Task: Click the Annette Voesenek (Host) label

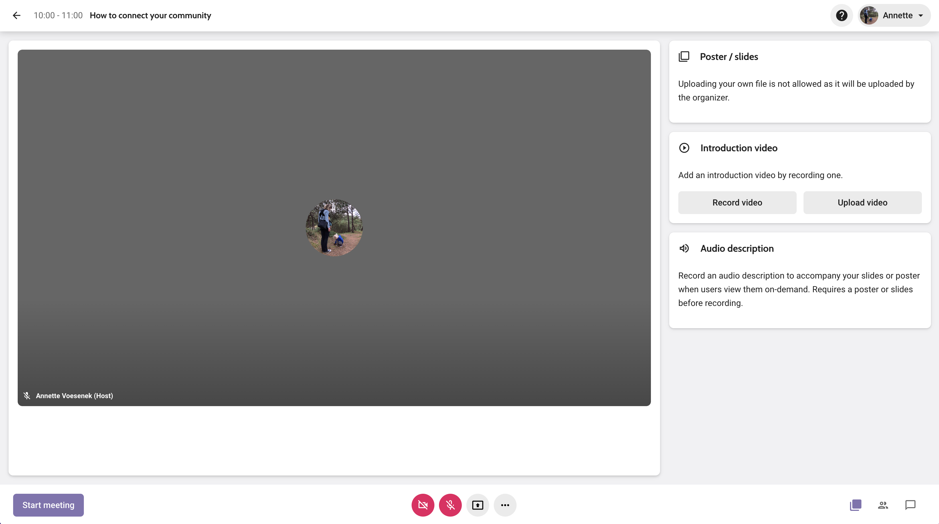Action: (x=74, y=396)
